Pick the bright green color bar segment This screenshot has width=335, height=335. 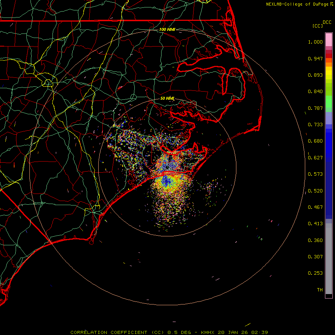pos(329,102)
